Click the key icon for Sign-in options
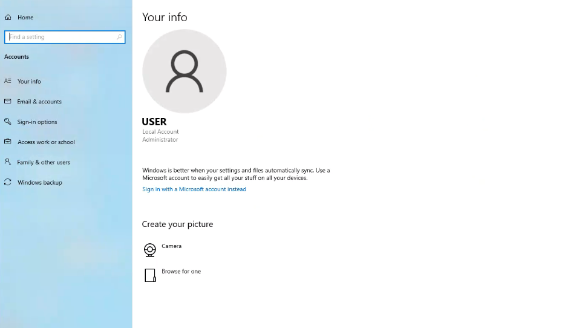This screenshot has width=562, height=328. click(8, 122)
